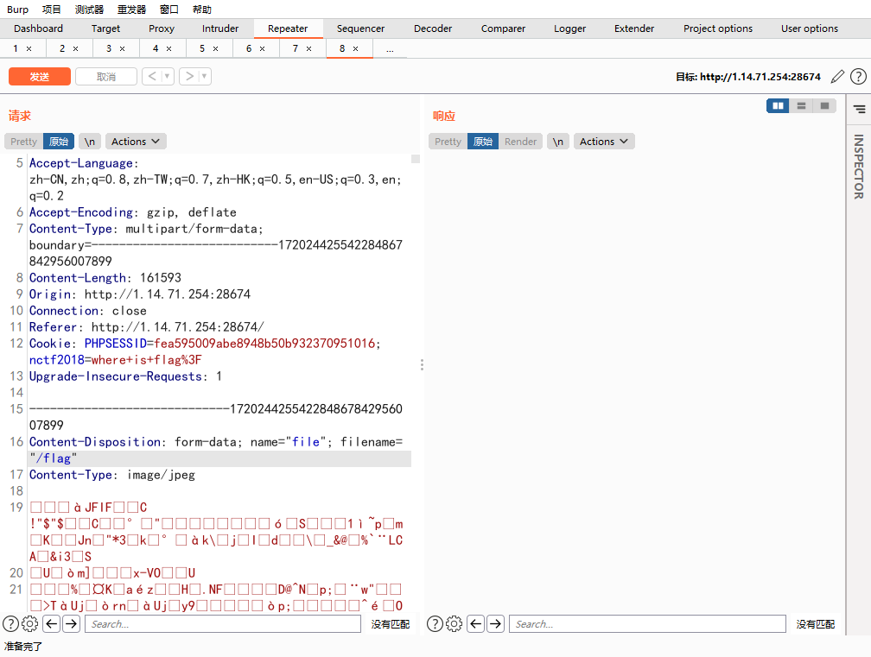Click the response search help icon
The image size is (871, 657).
coord(435,623)
